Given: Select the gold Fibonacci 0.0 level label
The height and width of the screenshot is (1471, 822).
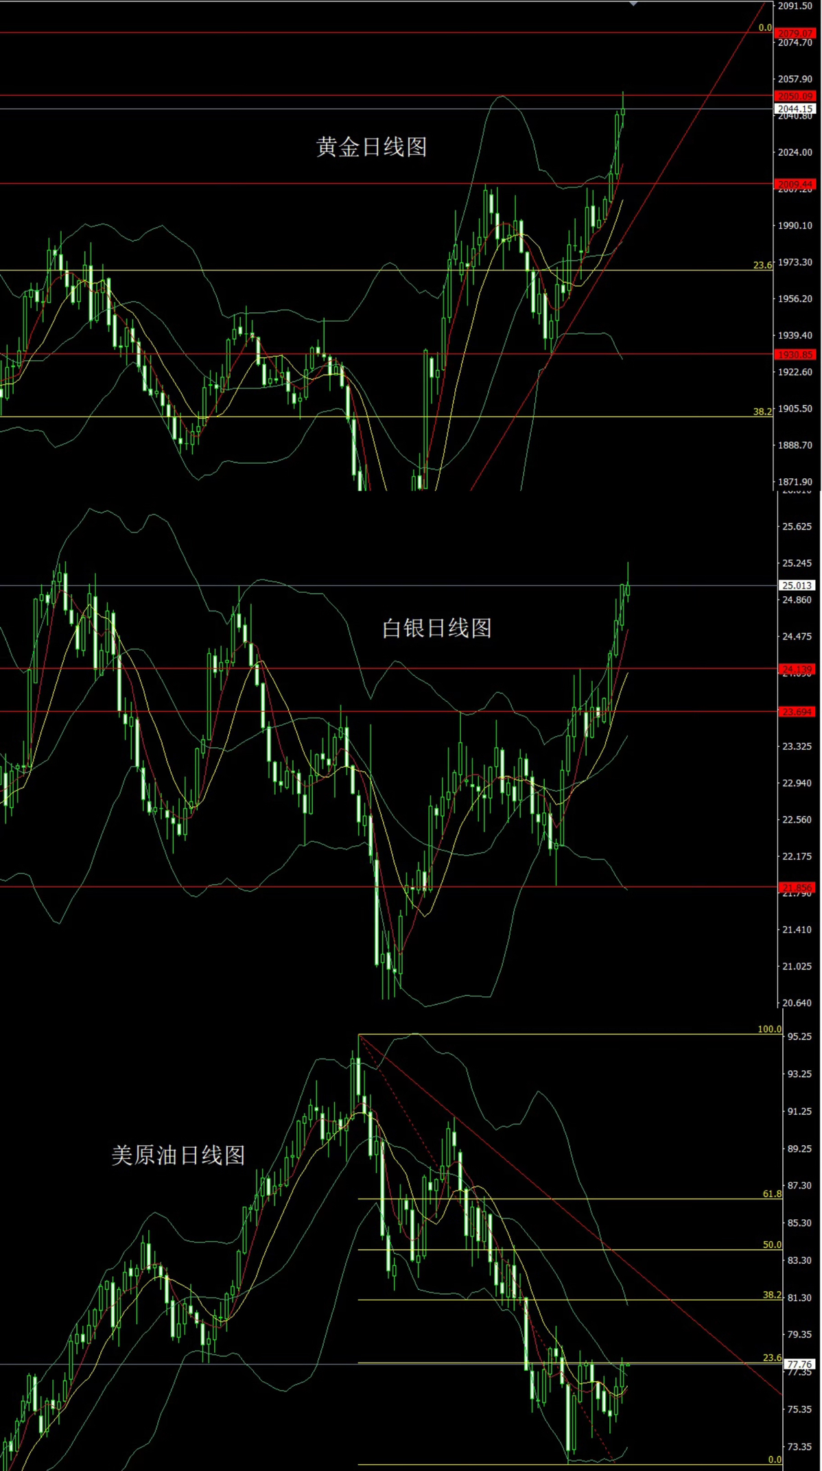Looking at the screenshot, I should coord(765,28).
